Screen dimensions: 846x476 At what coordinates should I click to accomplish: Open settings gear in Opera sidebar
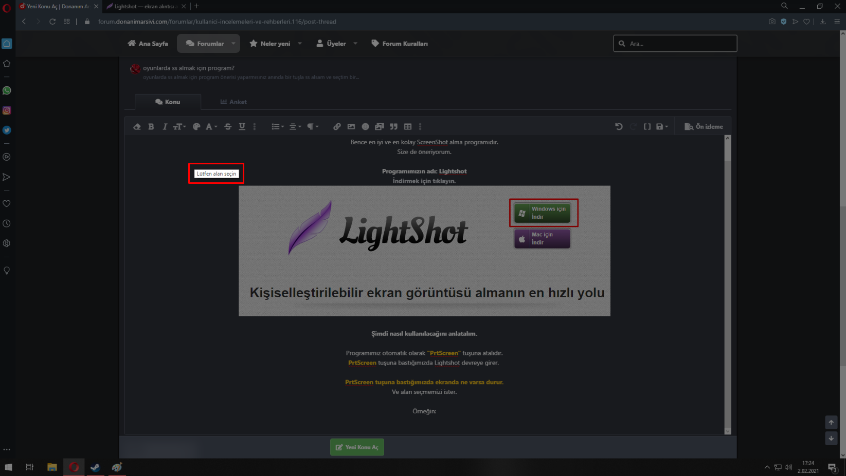pyautogui.click(x=7, y=243)
